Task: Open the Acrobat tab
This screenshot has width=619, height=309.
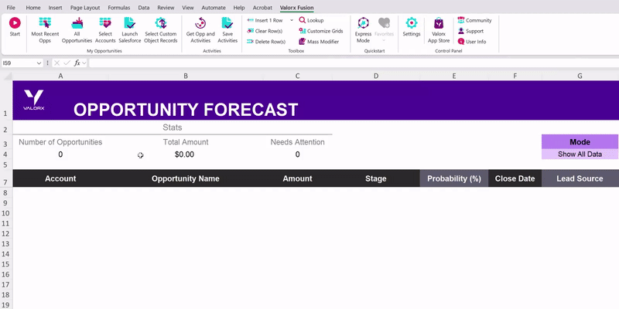Action: click(262, 8)
